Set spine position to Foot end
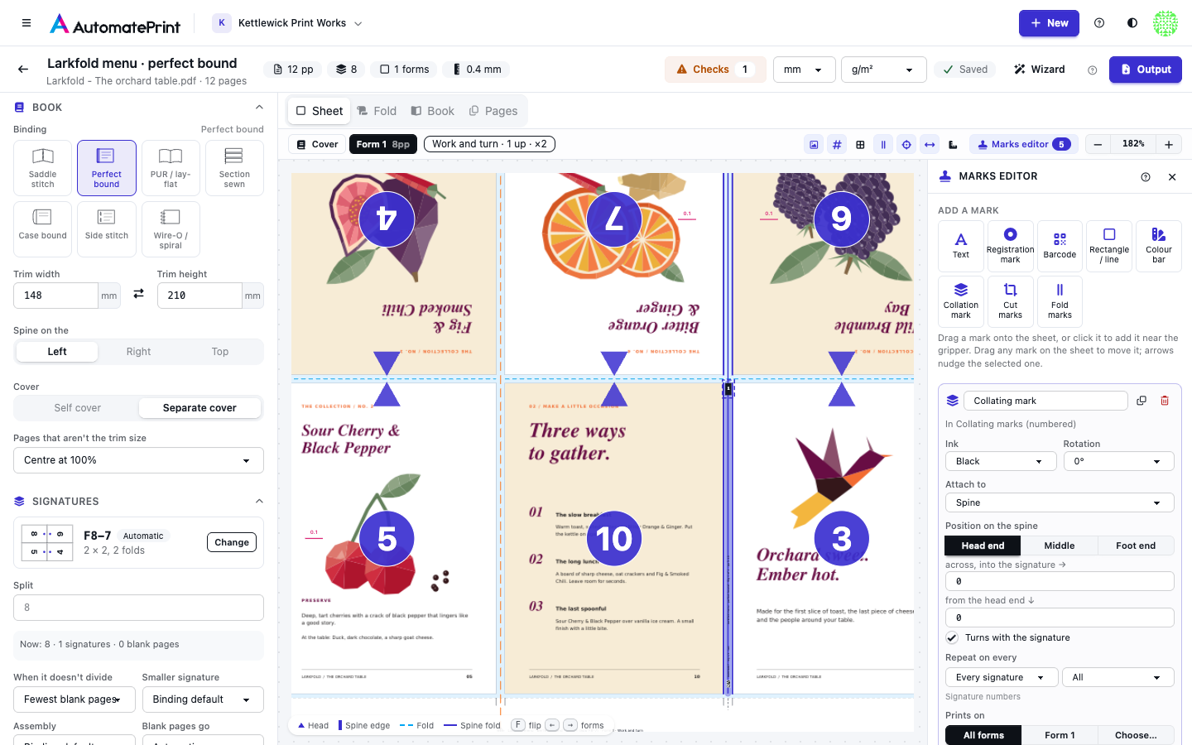This screenshot has height=745, width=1192. click(1136, 546)
